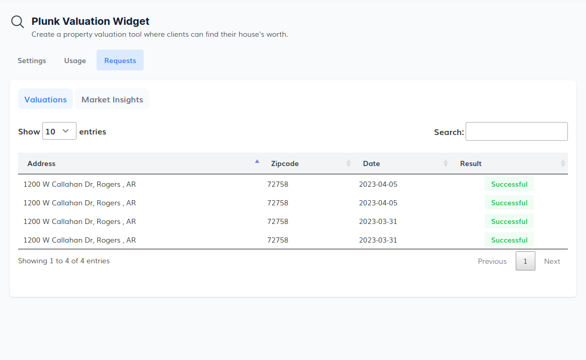586x360 pixels.
Task: Select the Requests tab
Action: (x=120, y=61)
